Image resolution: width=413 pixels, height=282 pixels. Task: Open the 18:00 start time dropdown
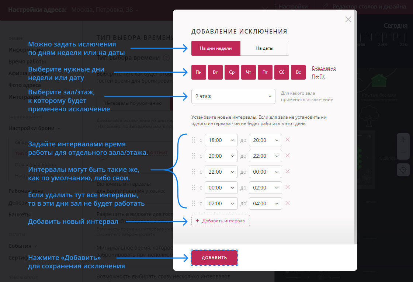pyautogui.click(x=221, y=140)
